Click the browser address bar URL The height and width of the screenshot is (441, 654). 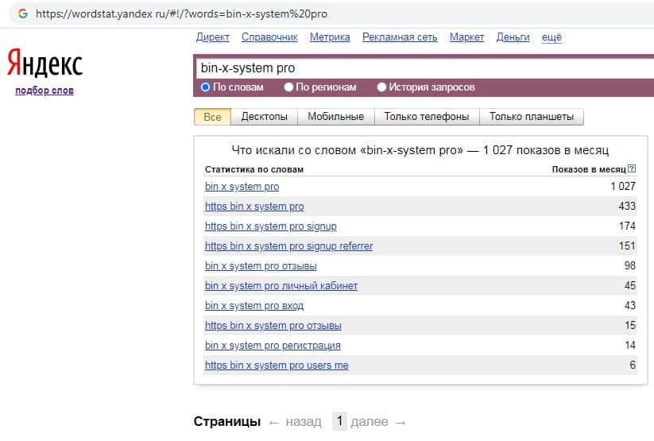[181, 14]
